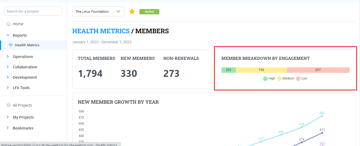The image size is (360, 146).
Task: Collapse the Reports section chevron
Action: click(8, 35)
